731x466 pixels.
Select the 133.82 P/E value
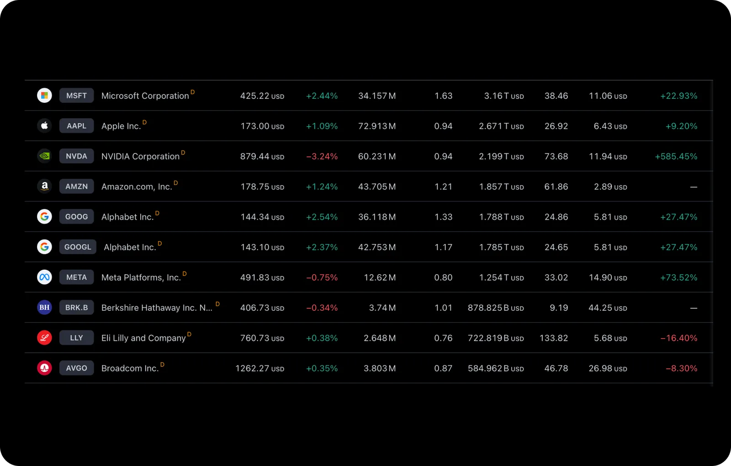(x=554, y=338)
